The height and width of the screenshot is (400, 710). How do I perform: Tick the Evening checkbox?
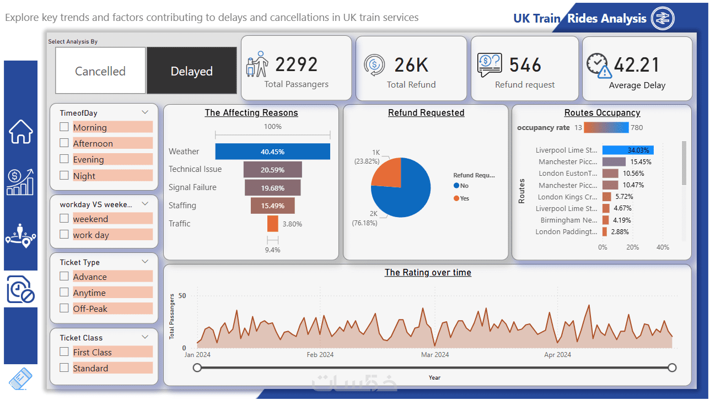[x=64, y=159]
